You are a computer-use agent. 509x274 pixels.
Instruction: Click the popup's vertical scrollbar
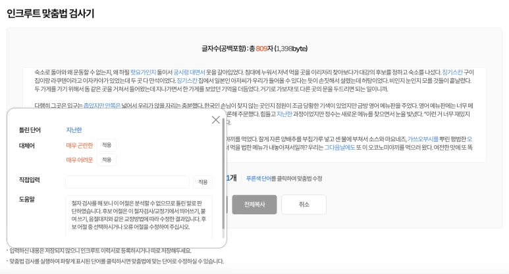pos(223,174)
